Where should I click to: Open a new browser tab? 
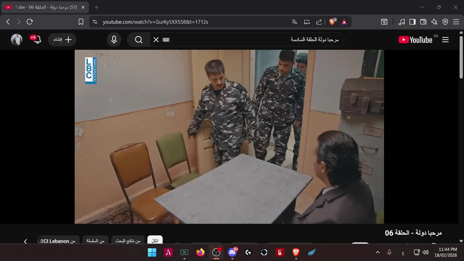96,7
